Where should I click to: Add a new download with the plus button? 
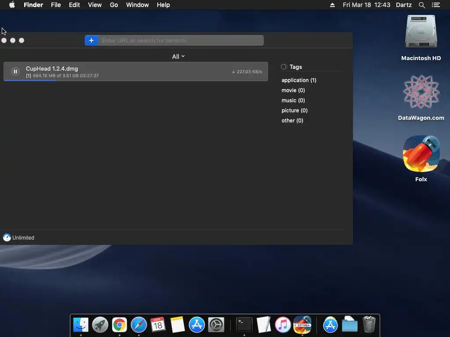[91, 40]
